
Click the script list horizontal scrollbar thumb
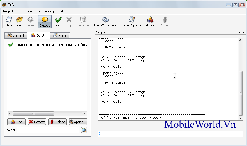click(x=33, y=113)
